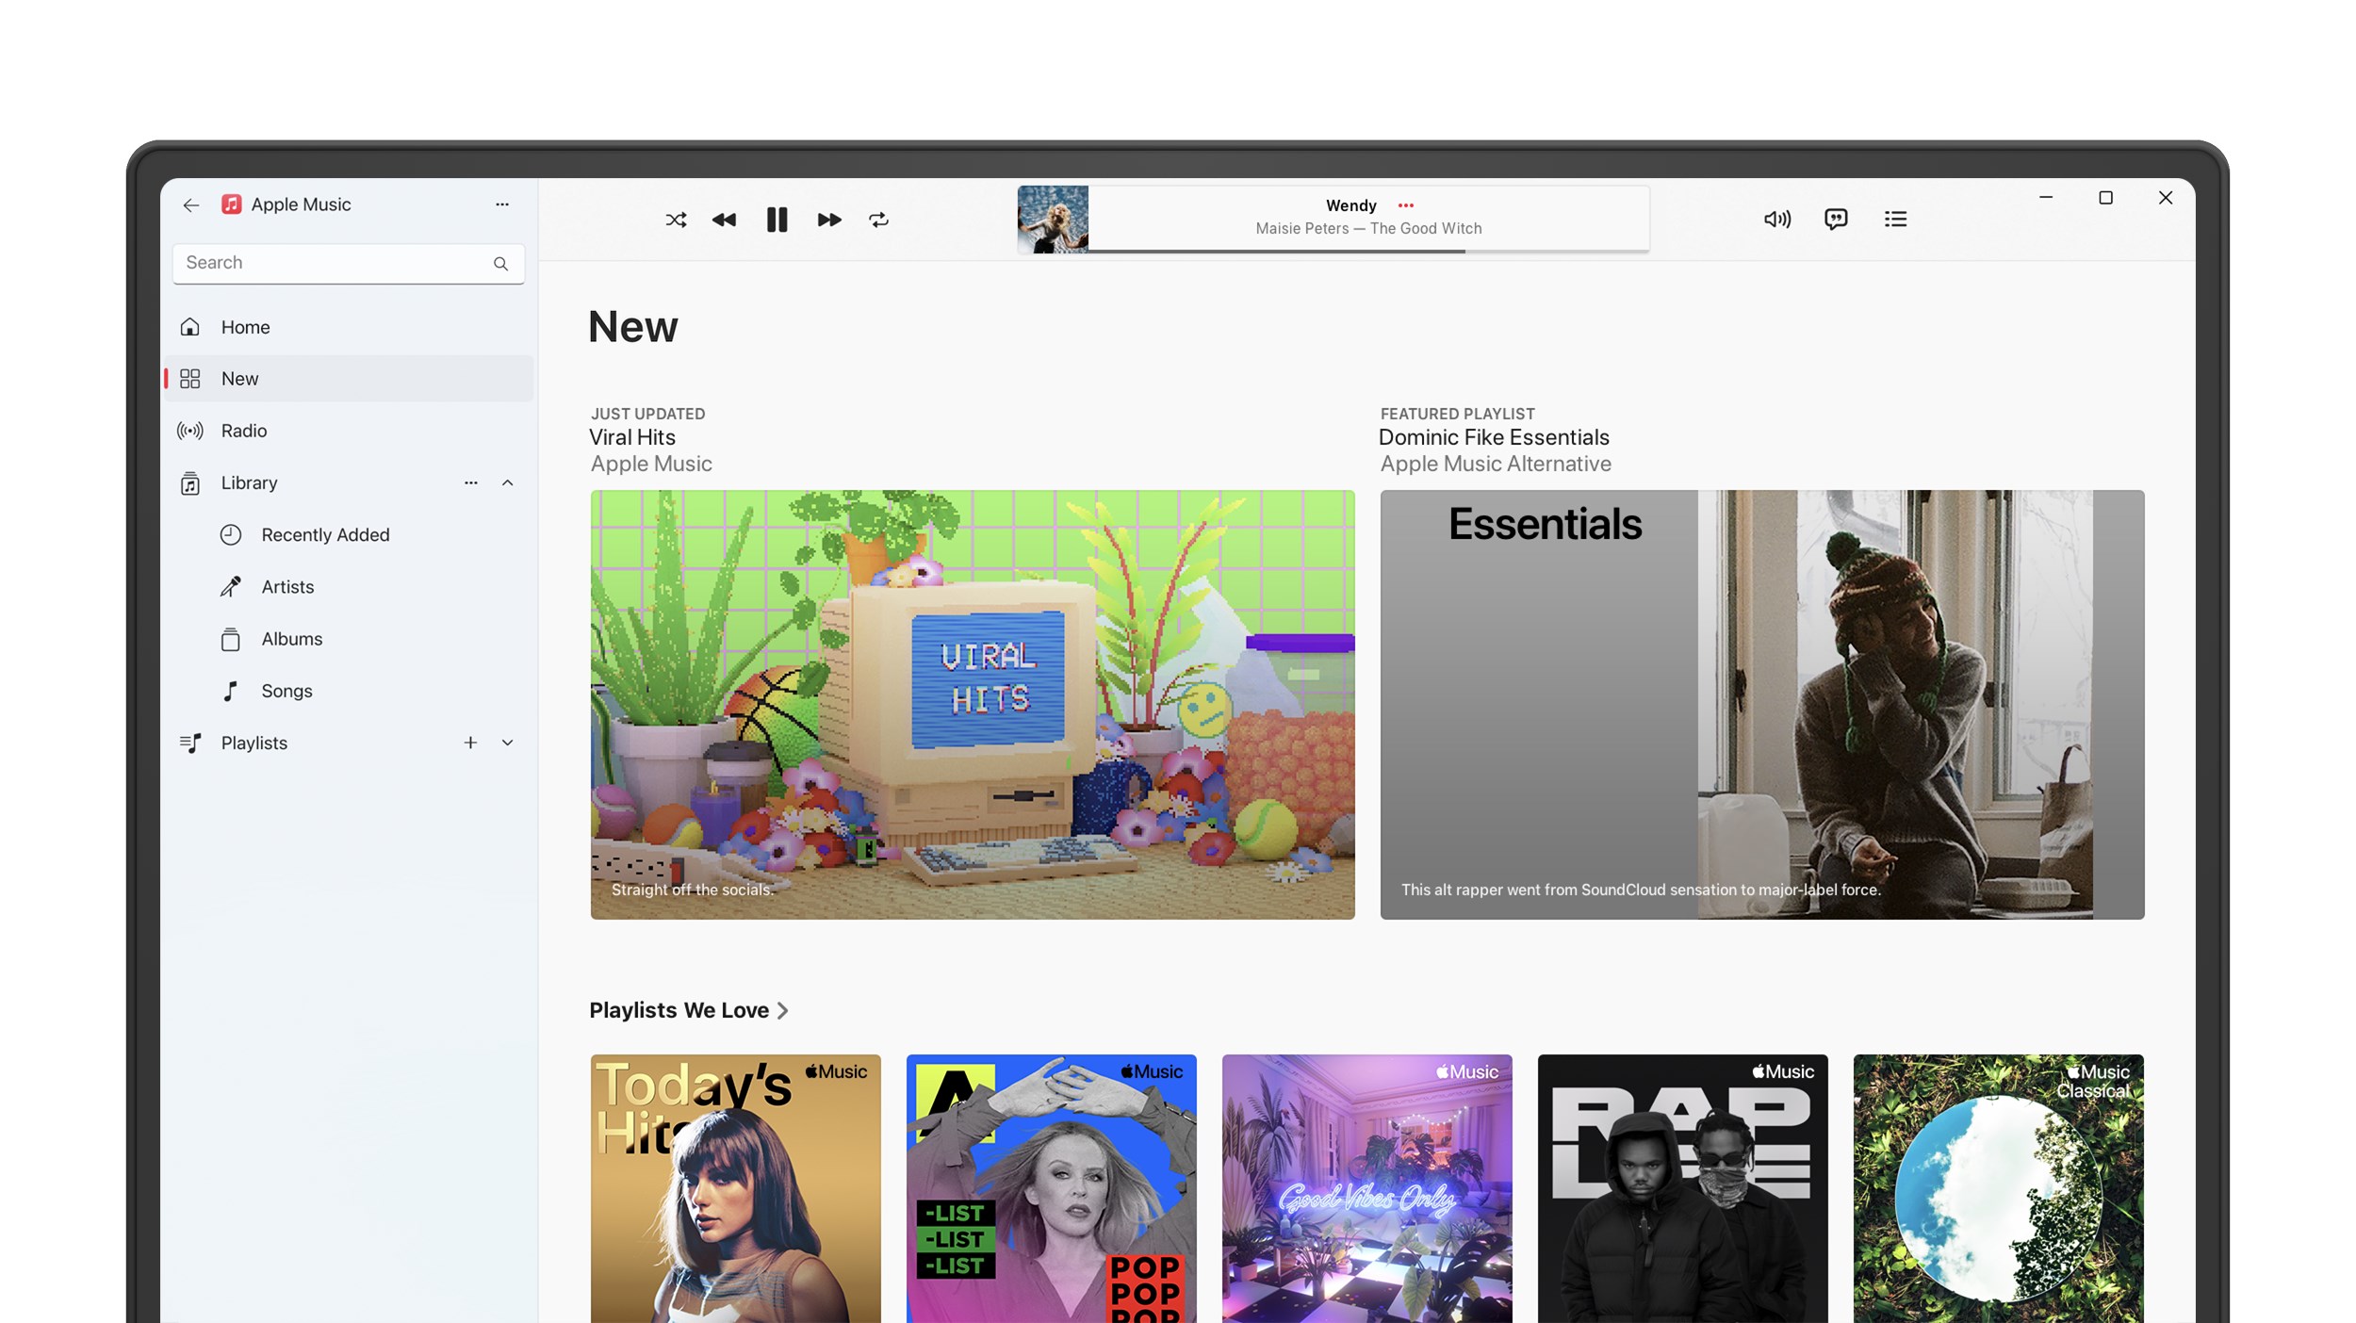This screenshot has height=1323, width=2356.
Task: Open the Viral Hits playlist artwork
Action: (972, 702)
